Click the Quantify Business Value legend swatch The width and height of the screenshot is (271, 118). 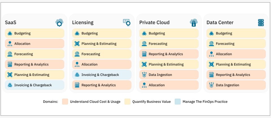[127, 102]
